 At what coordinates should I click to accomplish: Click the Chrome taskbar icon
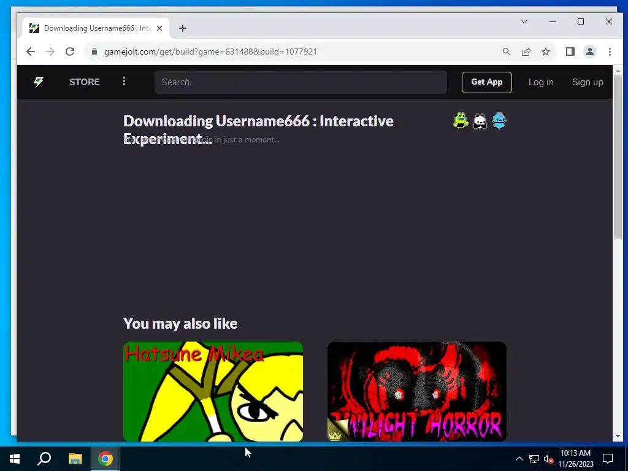pos(105,459)
